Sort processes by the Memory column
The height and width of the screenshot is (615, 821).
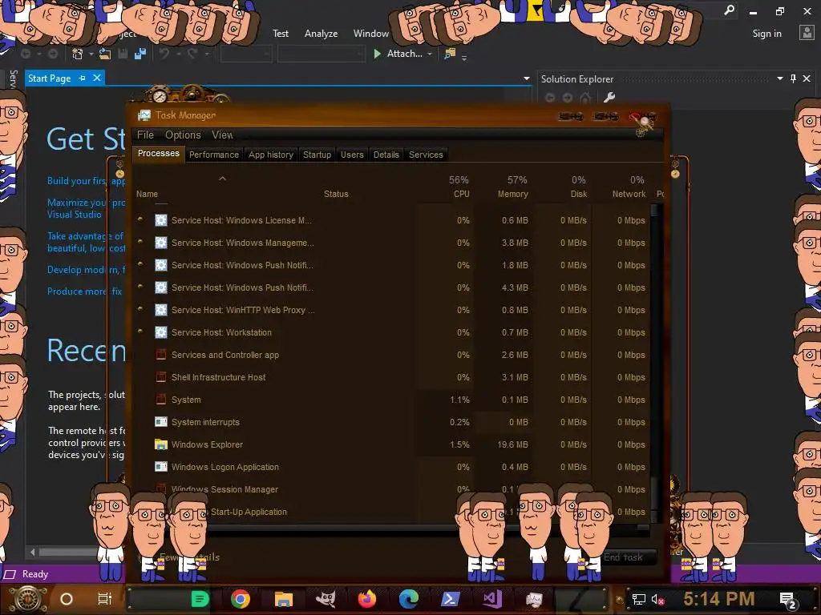click(x=507, y=187)
